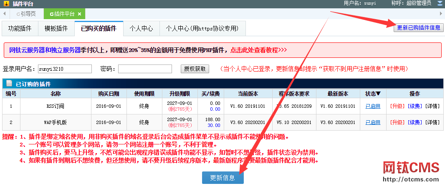445x186 pixels.
Task: Click the yellow download arrow icon in title bar
Action: [x=6, y=3]
